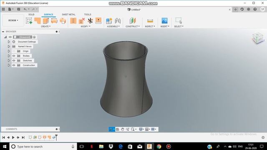Screen dimensions: 267x150
Task: Click the Undo arrow
Action: [25, 9]
